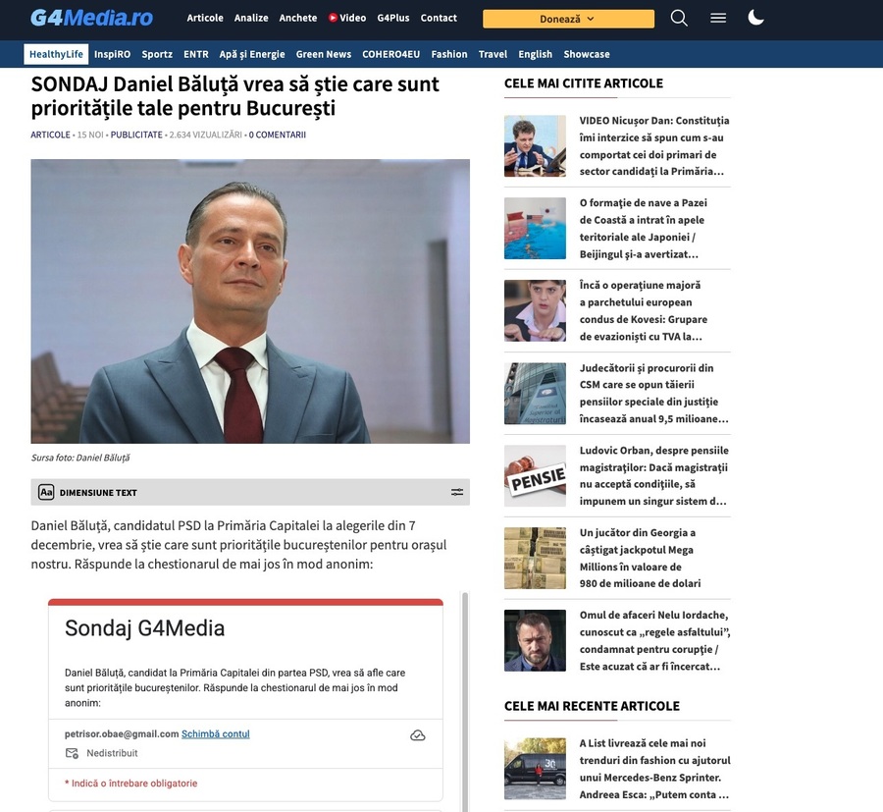Open the Ludovic Orban pensii article

[653, 475]
